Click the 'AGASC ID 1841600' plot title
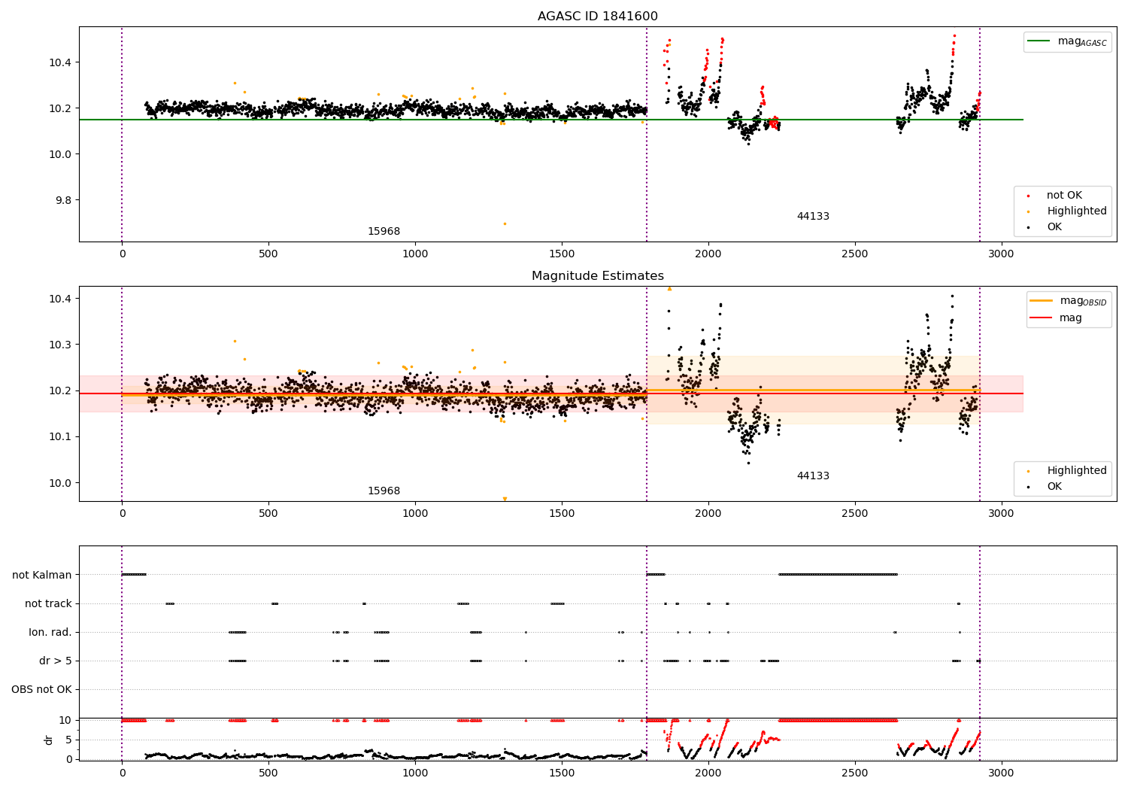This screenshot has height=790, width=1128. pyautogui.click(x=597, y=17)
